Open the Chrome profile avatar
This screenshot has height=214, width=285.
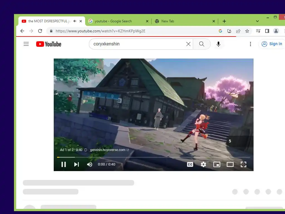(x=276, y=31)
